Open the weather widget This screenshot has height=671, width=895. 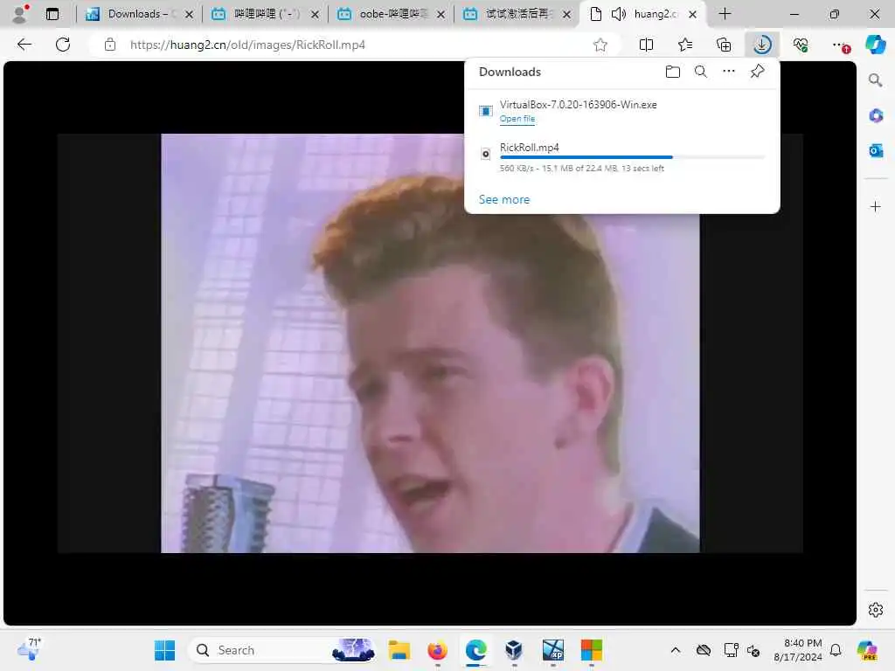pyautogui.click(x=30, y=649)
